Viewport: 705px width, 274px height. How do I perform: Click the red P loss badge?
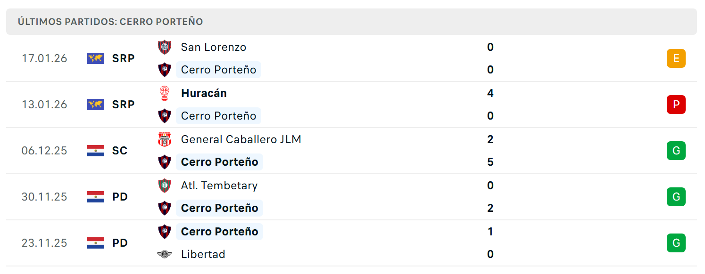676,105
